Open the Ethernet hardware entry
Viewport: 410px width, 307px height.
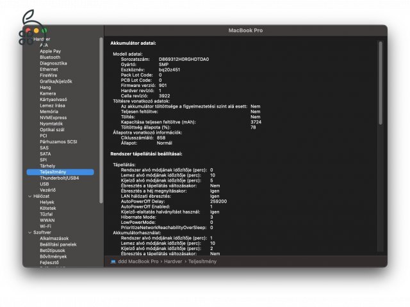click(x=49, y=69)
